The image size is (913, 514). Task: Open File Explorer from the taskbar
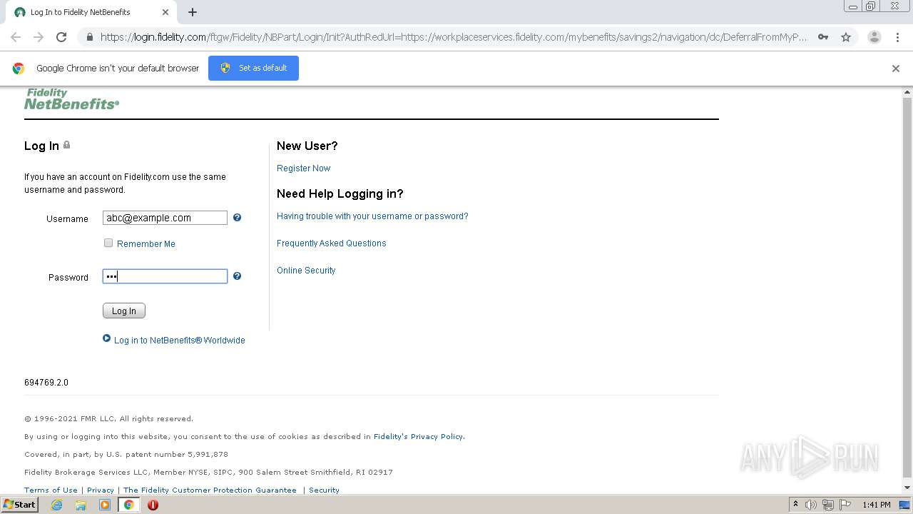81,505
